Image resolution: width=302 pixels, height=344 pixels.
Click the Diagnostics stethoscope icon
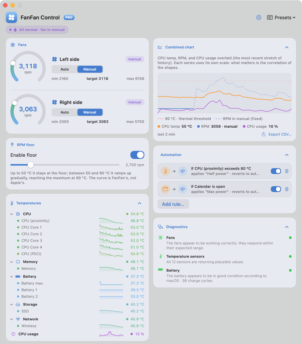click(x=160, y=227)
